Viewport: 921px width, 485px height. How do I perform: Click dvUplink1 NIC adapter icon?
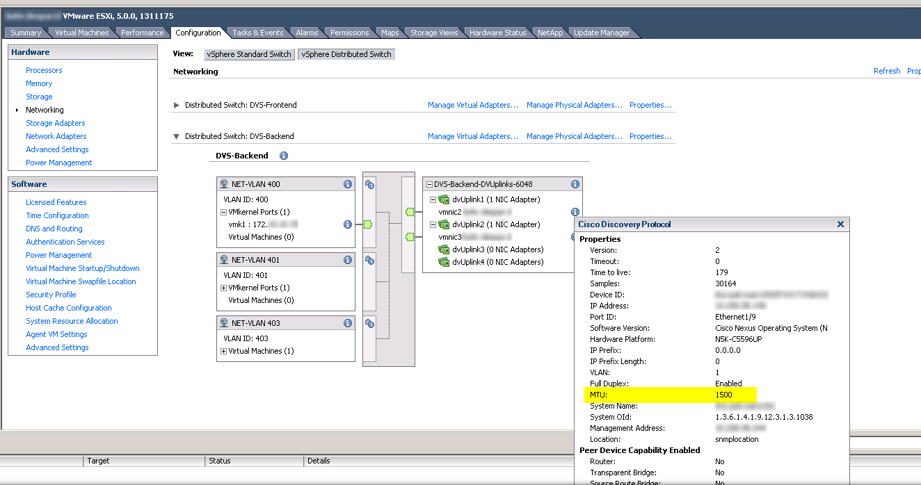pyautogui.click(x=444, y=199)
